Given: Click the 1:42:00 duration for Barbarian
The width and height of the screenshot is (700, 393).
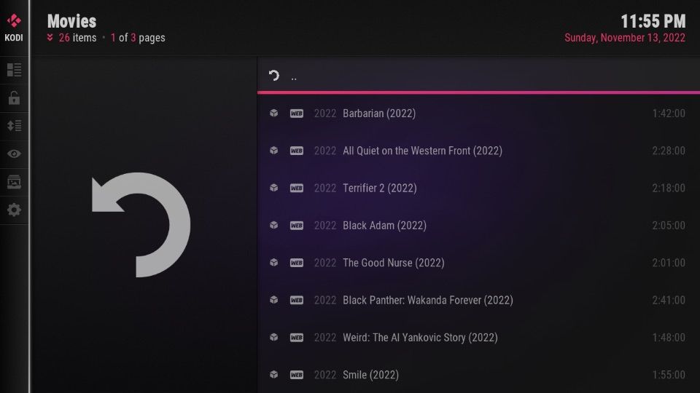Looking at the screenshot, I should point(669,114).
